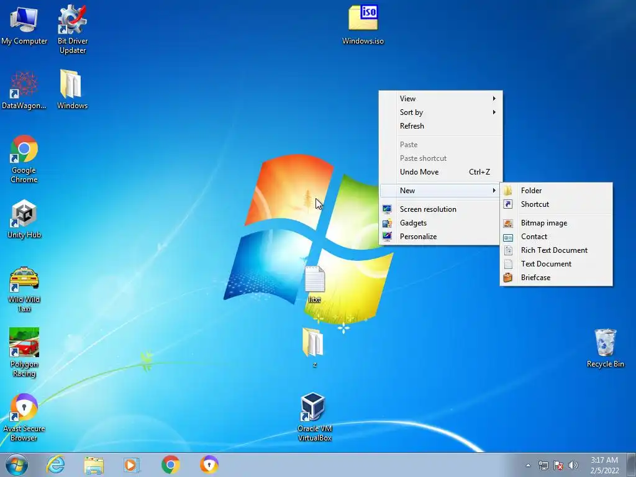Image resolution: width=636 pixels, height=477 pixels.
Task: Create a new Rich Text Document
Action: pyautogui.click(x=556, y=250)
